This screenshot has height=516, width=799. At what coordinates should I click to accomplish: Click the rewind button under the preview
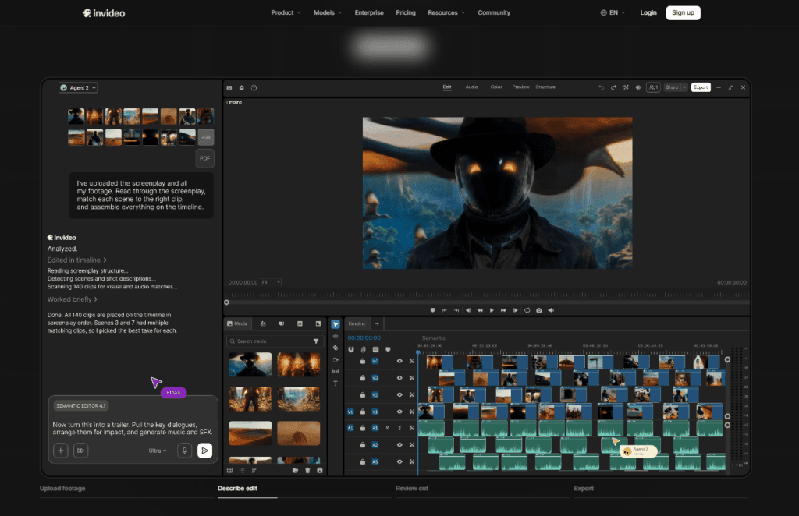coord(480,310)
